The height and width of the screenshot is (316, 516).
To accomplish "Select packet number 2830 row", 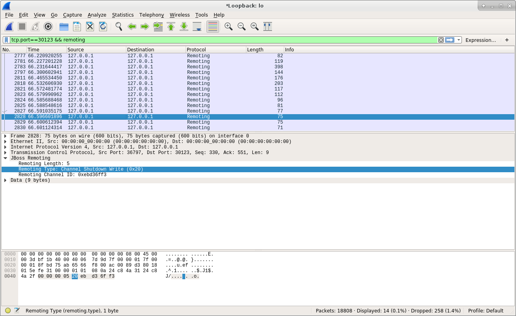I will tap(258, 128).
